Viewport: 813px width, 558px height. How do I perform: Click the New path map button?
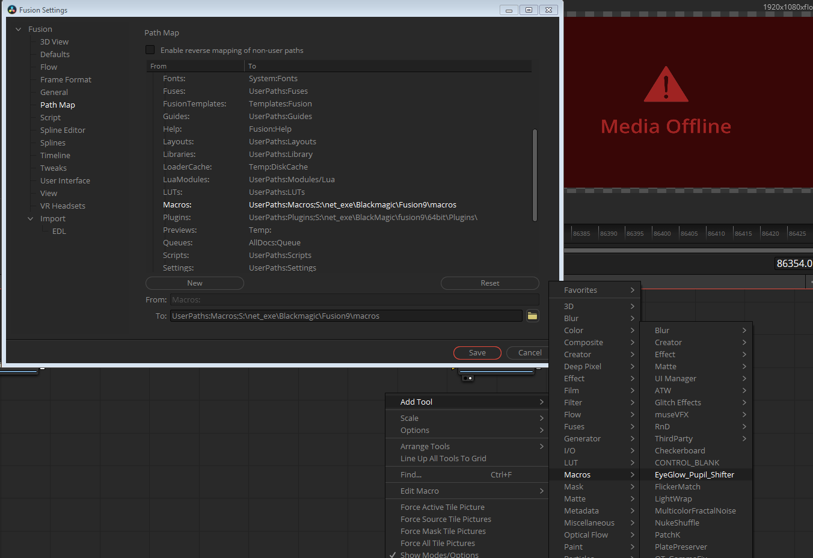click(x=195, y=283)
